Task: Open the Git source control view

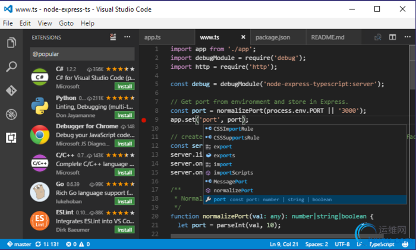Action: pos(11,91)
